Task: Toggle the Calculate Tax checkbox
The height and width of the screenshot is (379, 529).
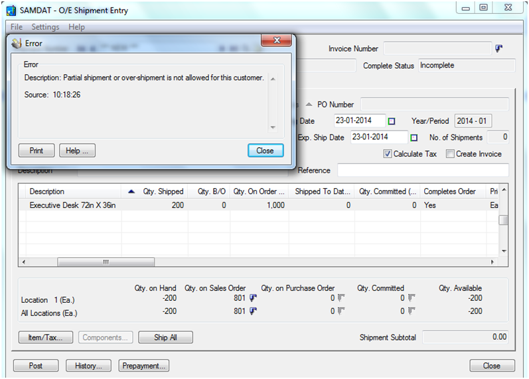Action: [x=388, y=154]
